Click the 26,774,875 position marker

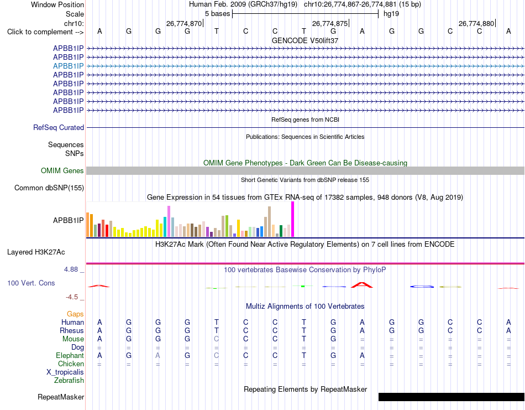[330, 23]
